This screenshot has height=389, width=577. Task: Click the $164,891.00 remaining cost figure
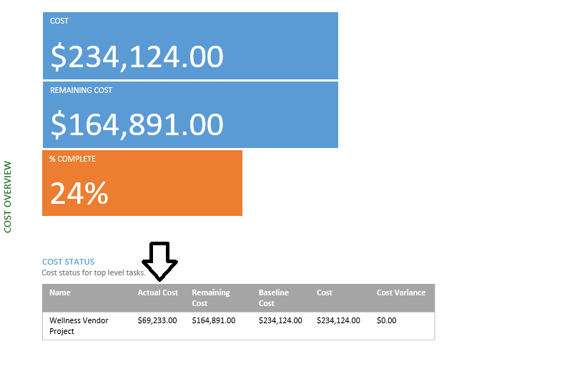(x=137, y=124)
